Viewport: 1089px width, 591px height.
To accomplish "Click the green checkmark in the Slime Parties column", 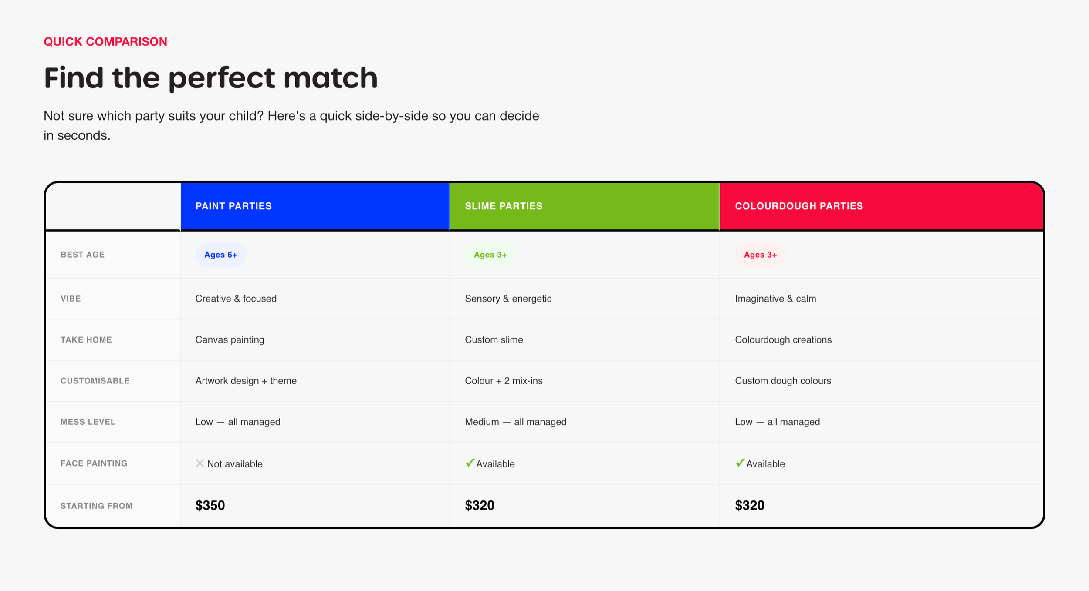I will pyautogui.click(x=470, y=463).
